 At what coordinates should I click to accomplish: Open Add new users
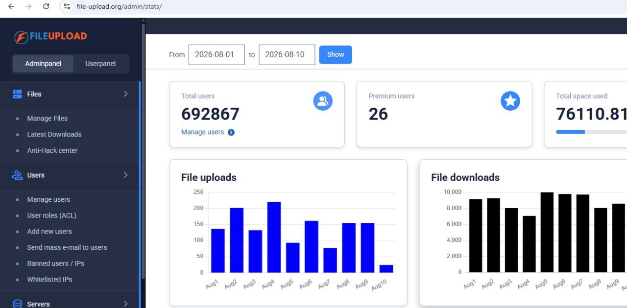tap(49, 232)
